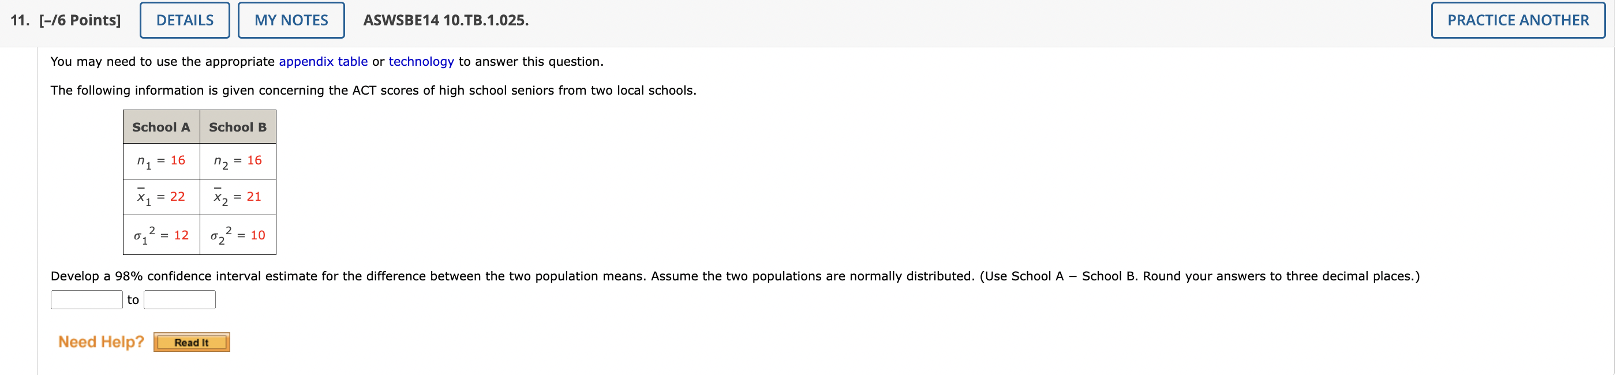The image size is (1617, 375).
Task: Click the technology hyperlink
Action: (x=421, y=62)
